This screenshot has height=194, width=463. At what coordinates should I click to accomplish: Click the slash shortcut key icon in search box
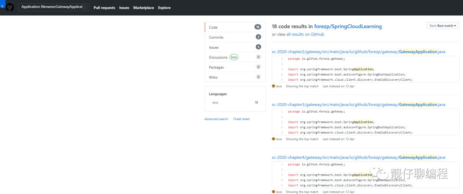(x=85, y=8)
